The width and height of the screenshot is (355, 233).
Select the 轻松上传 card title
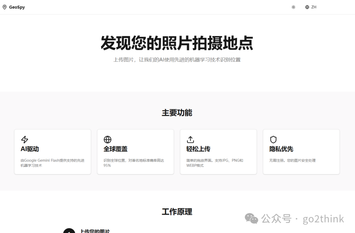(x=198, y=149)
